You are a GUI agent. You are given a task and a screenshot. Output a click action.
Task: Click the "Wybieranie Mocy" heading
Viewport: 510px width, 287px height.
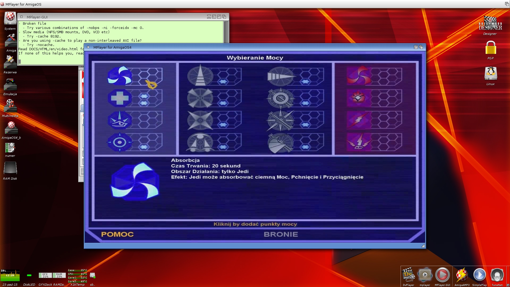pos(255,58)
